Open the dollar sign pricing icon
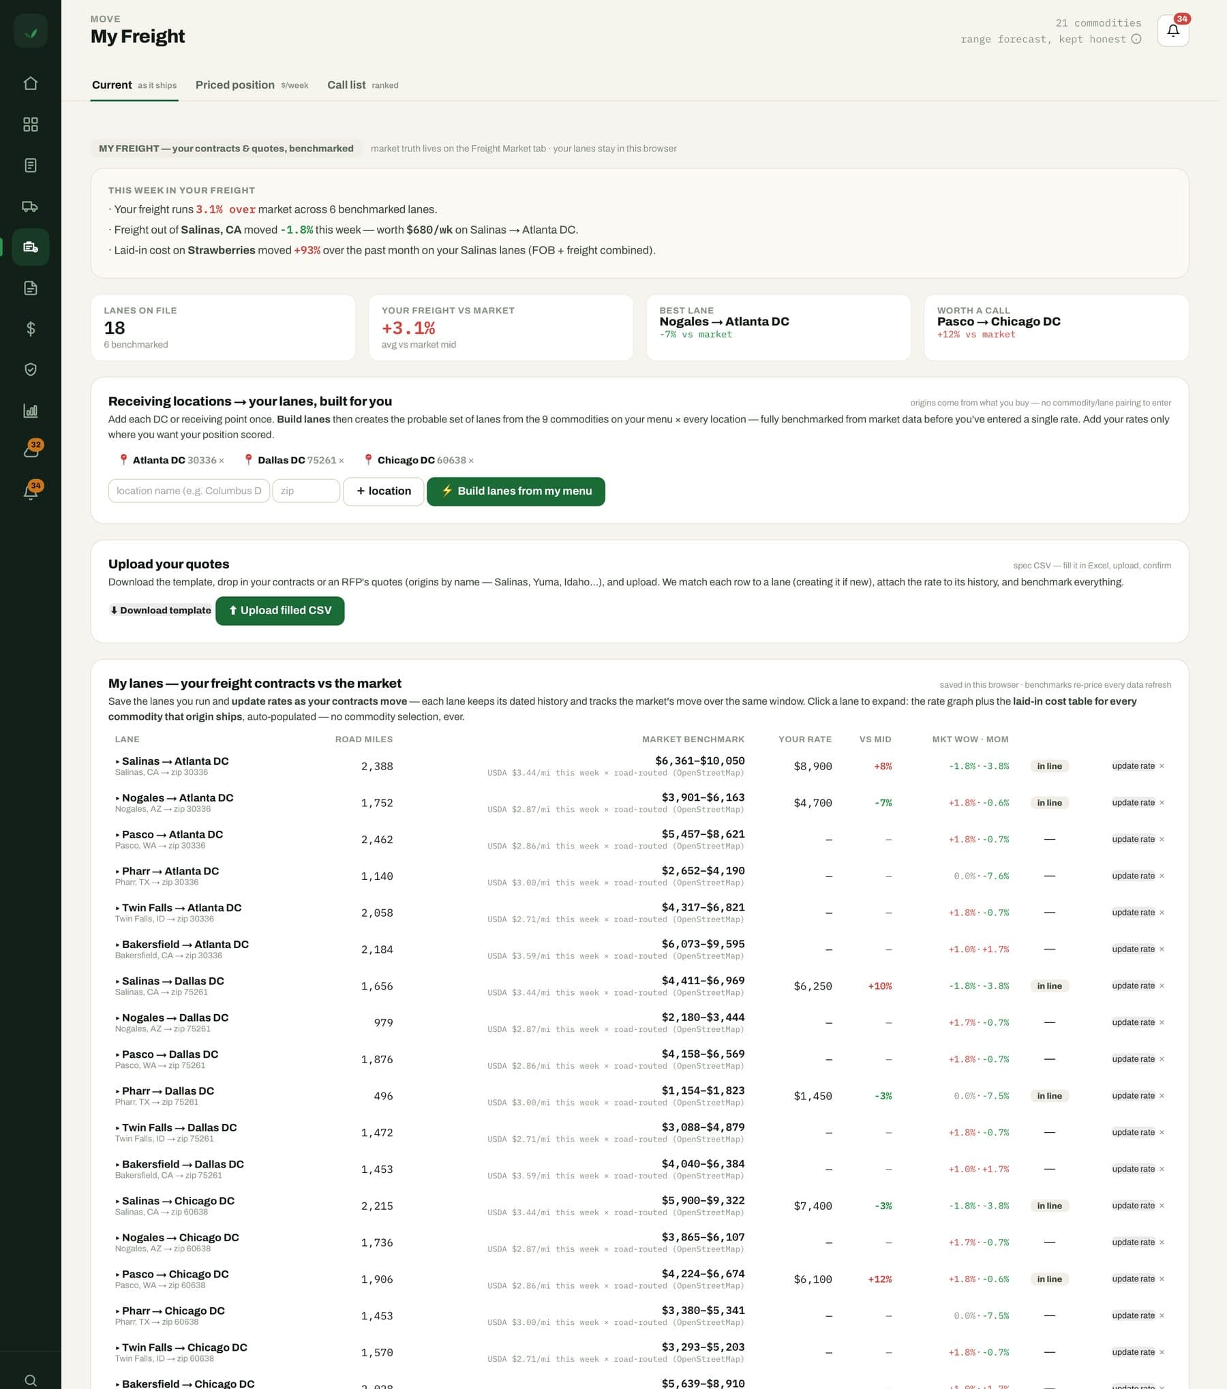 click(x=31, y=329)
